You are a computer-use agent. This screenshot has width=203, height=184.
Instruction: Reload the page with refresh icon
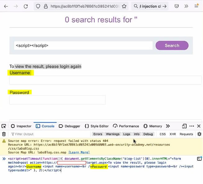[26, 6]
